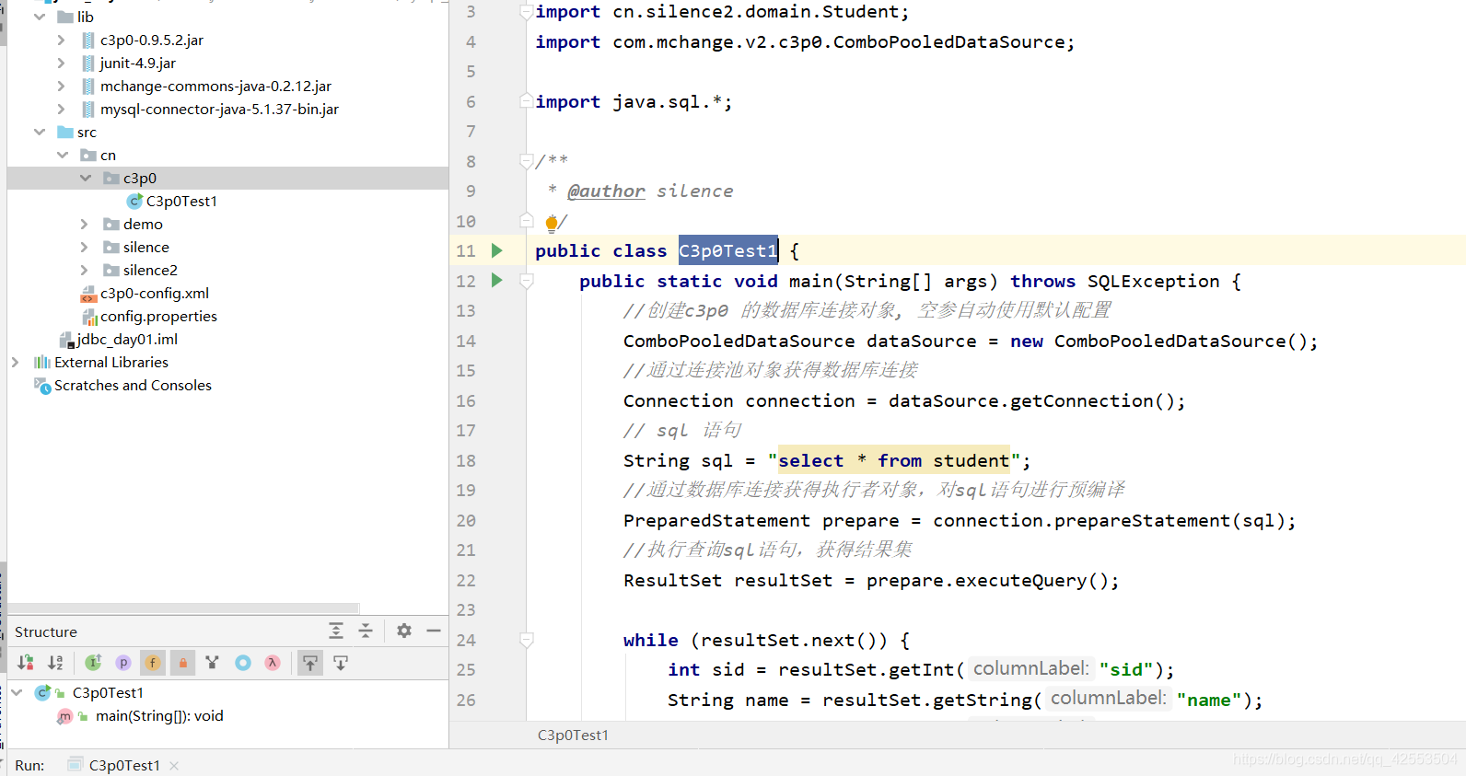1466x776 pixels.
Task: Expand all in Structure panel
Action: coord(336,631)
